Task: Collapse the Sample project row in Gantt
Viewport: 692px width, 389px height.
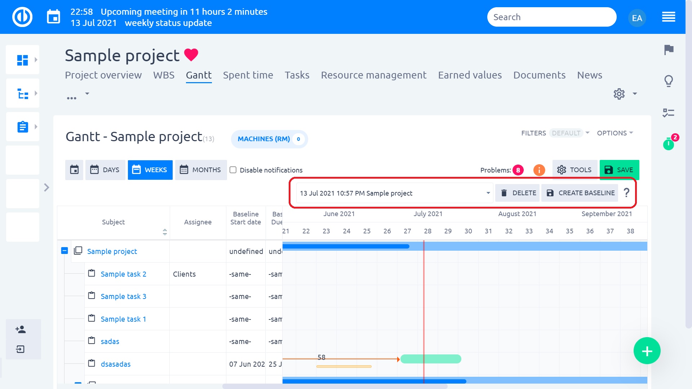Action: [x=65, y=251]
